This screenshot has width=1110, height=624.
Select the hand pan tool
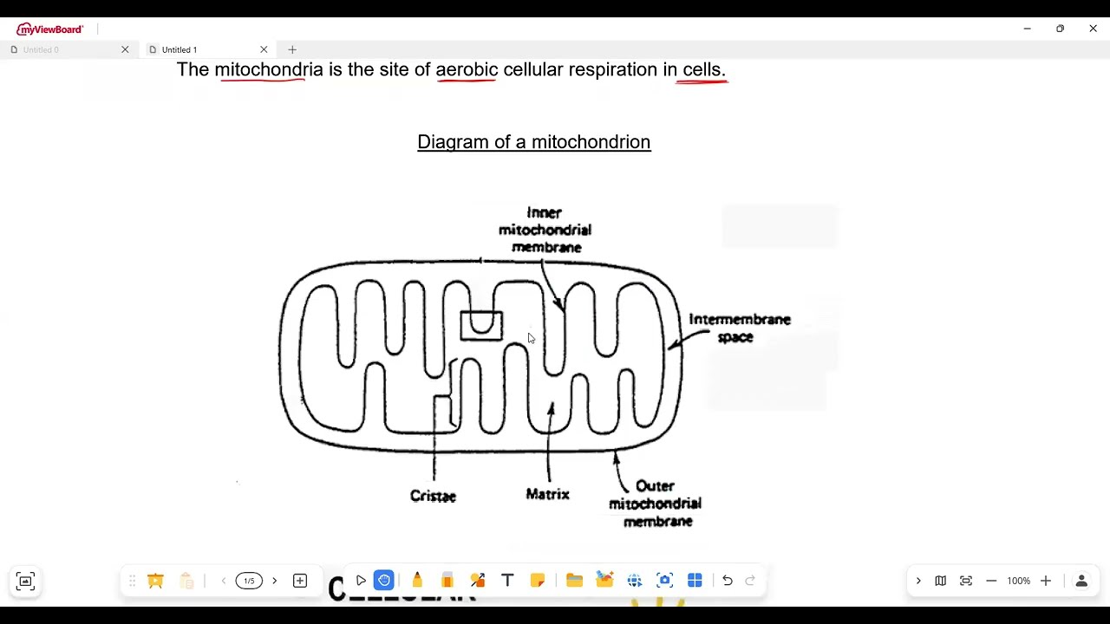pyautogui.click(x=384, y=581)
